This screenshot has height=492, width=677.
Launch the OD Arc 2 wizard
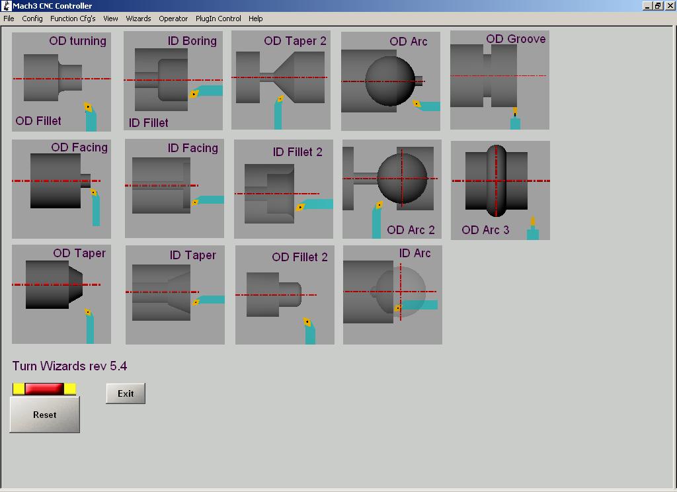392,189
